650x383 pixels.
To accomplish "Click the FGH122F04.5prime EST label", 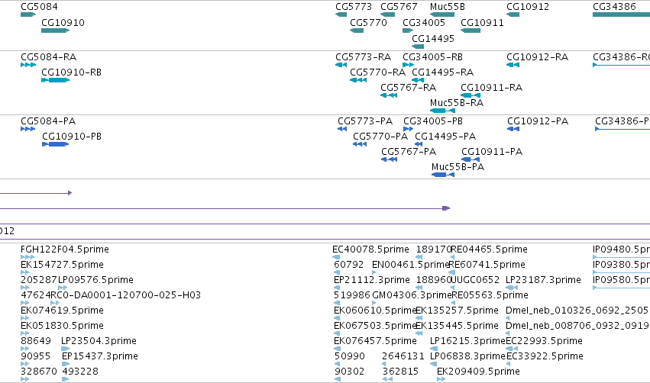I will tap(65, 249).
